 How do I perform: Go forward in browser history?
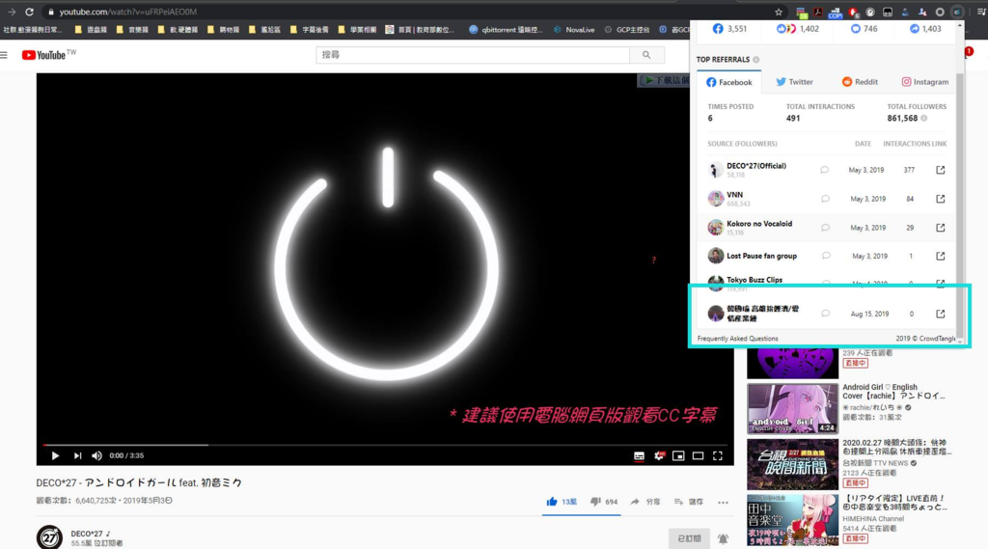(11, 12)
